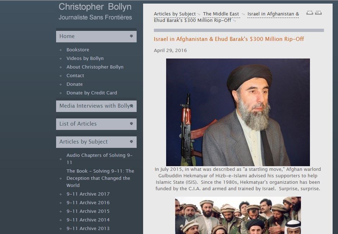Open Videos by Bollyn page
Image resolution: width=338 pixels, height=234 pixels.
point(85,58)
